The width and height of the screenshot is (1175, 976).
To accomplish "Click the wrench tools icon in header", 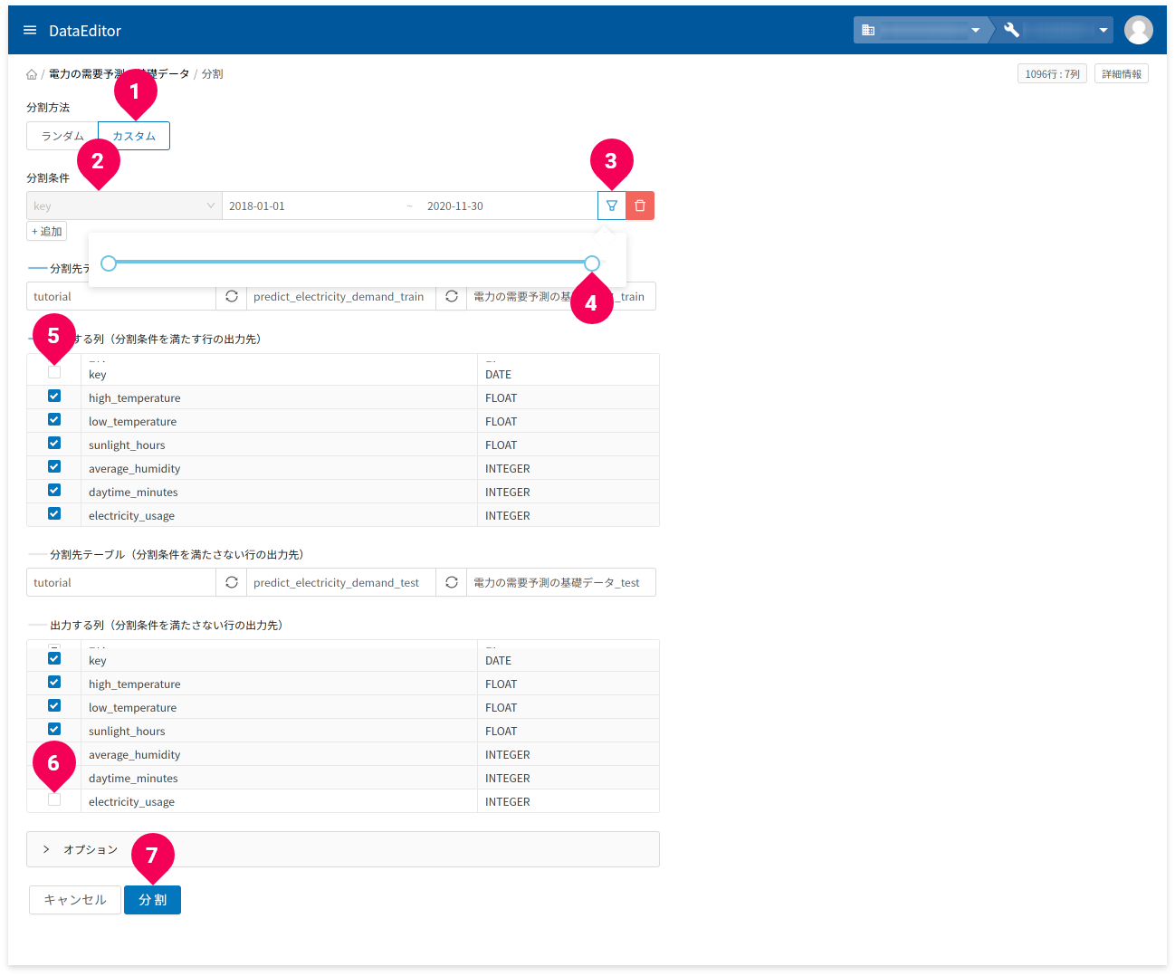I will tap(1011, 30).
